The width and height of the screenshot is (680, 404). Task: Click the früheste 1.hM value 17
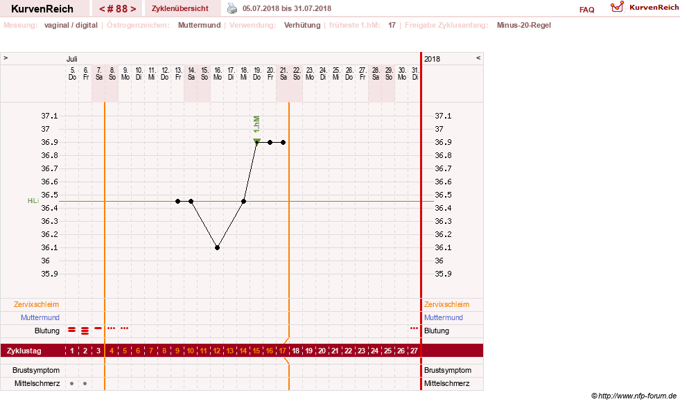[392, 25]
